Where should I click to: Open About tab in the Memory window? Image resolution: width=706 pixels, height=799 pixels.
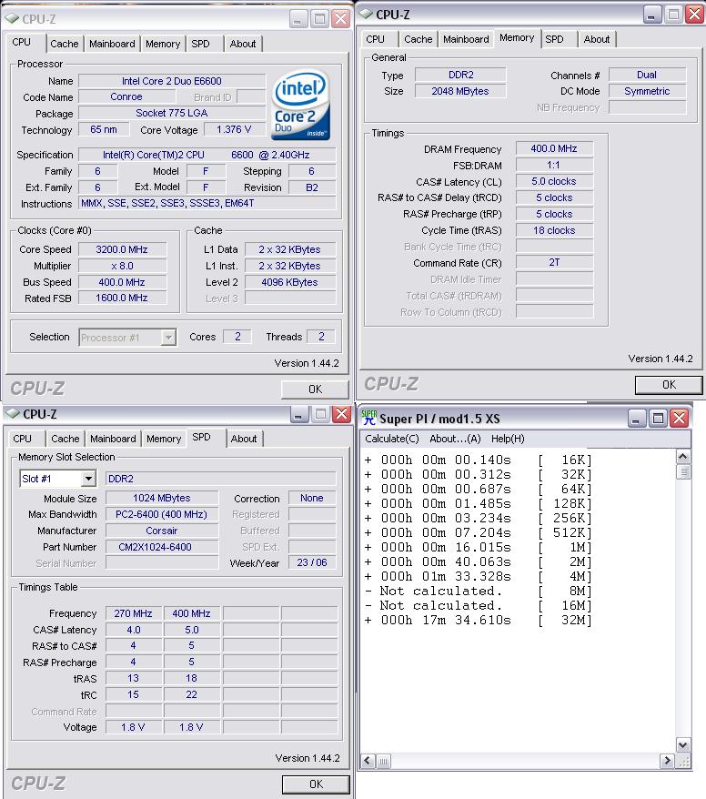tap(597, 39)
